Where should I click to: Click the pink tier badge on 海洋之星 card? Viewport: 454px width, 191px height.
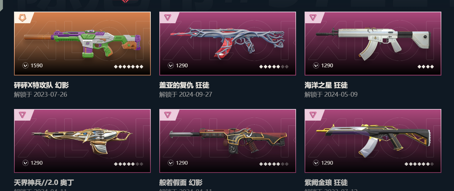[x=313, y=17]
